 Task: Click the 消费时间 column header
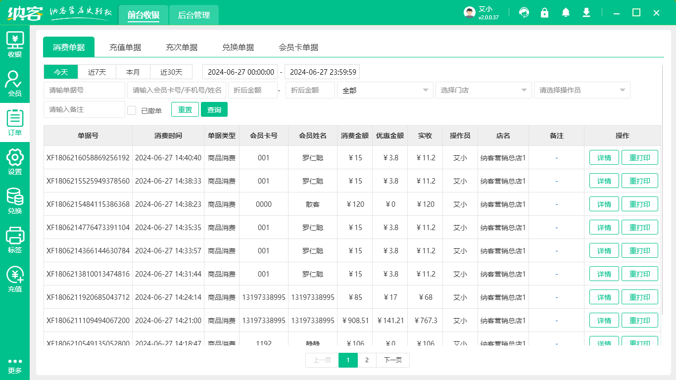(168, 136)
